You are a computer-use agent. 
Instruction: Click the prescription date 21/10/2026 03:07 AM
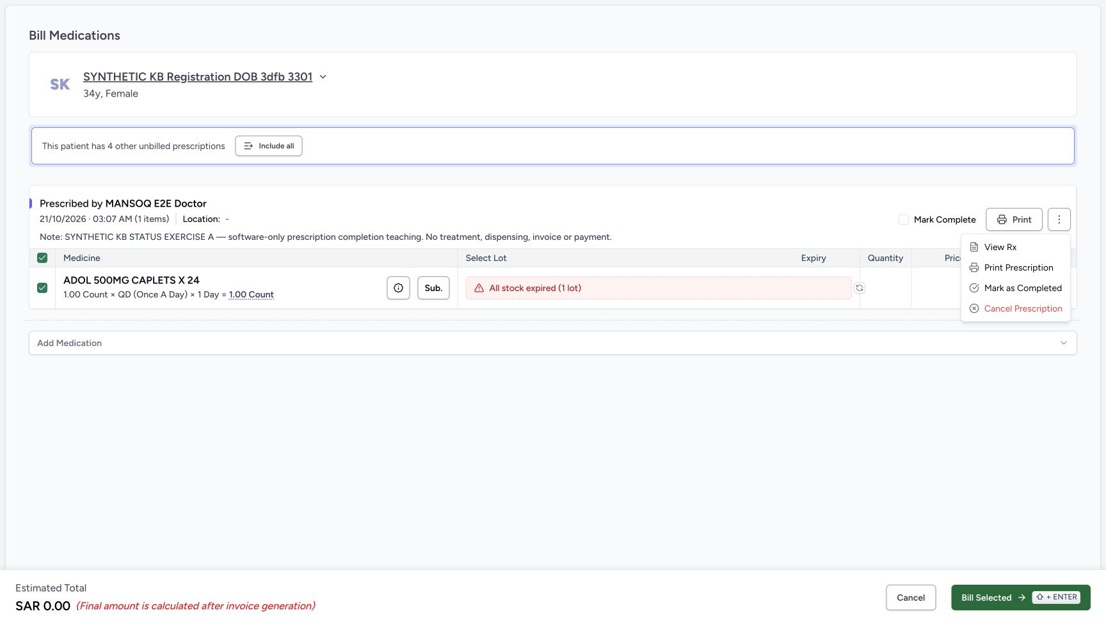tap(86, 219)
